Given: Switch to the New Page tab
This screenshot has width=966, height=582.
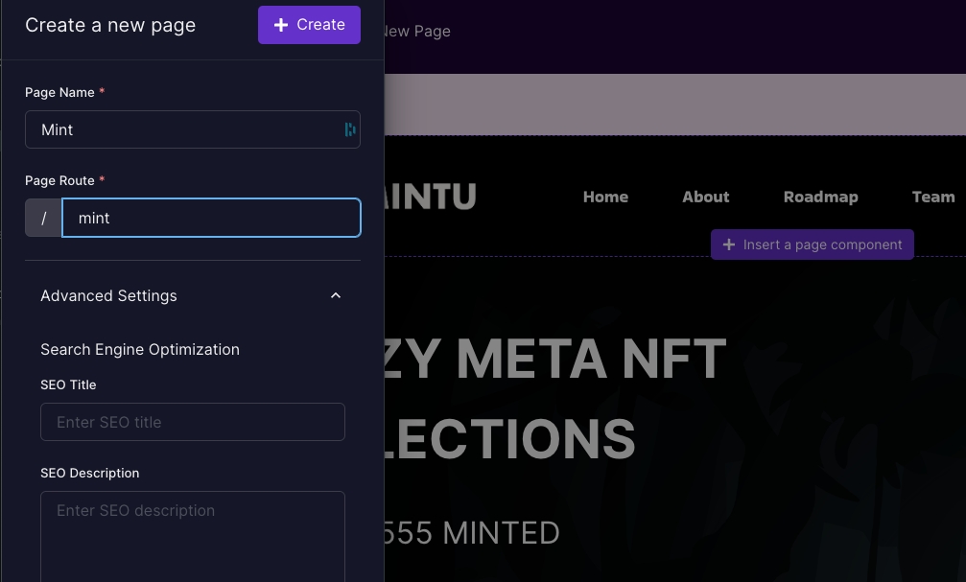Looking at the screenshot, I should [x=416, y=31].
